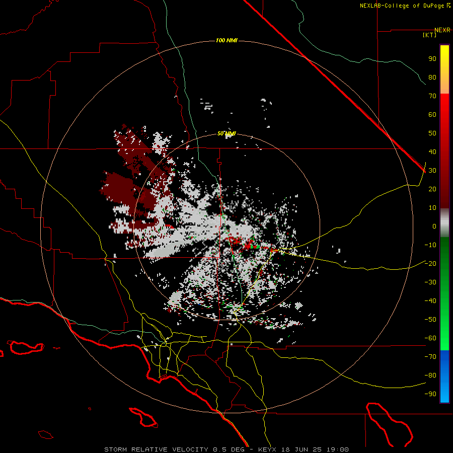This screenshot has height=453, width=453.
Task: Click the positive 10 value on velocity scale
Action: click(x=432, y=208)
